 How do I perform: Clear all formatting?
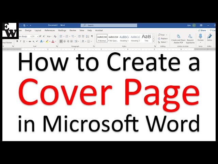coord(55,37)
